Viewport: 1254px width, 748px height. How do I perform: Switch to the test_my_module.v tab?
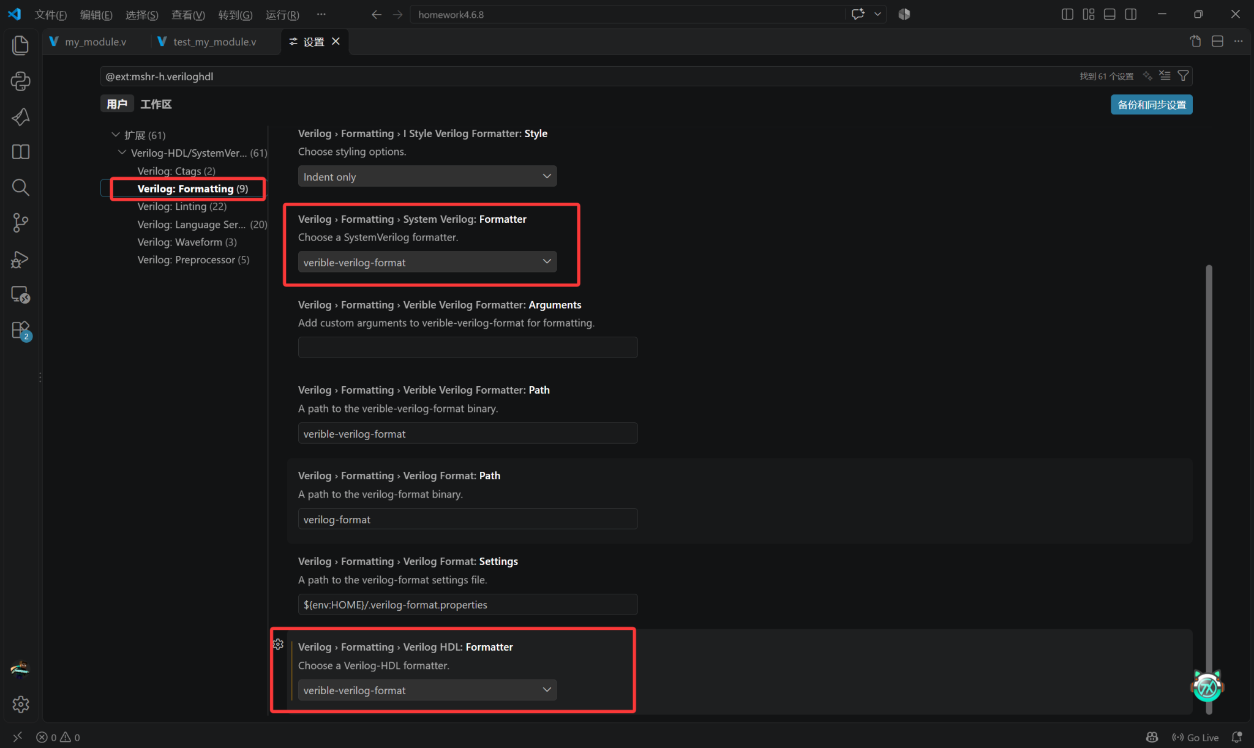point(214,42)
